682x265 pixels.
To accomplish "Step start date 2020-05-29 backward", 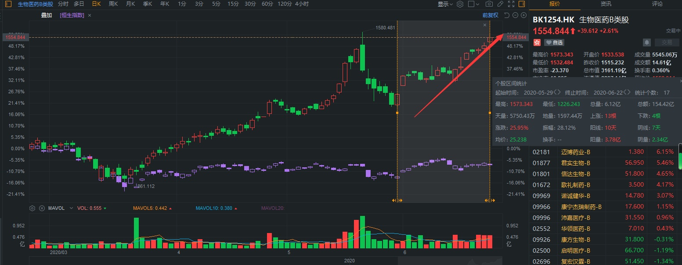I will click(556, 92).
